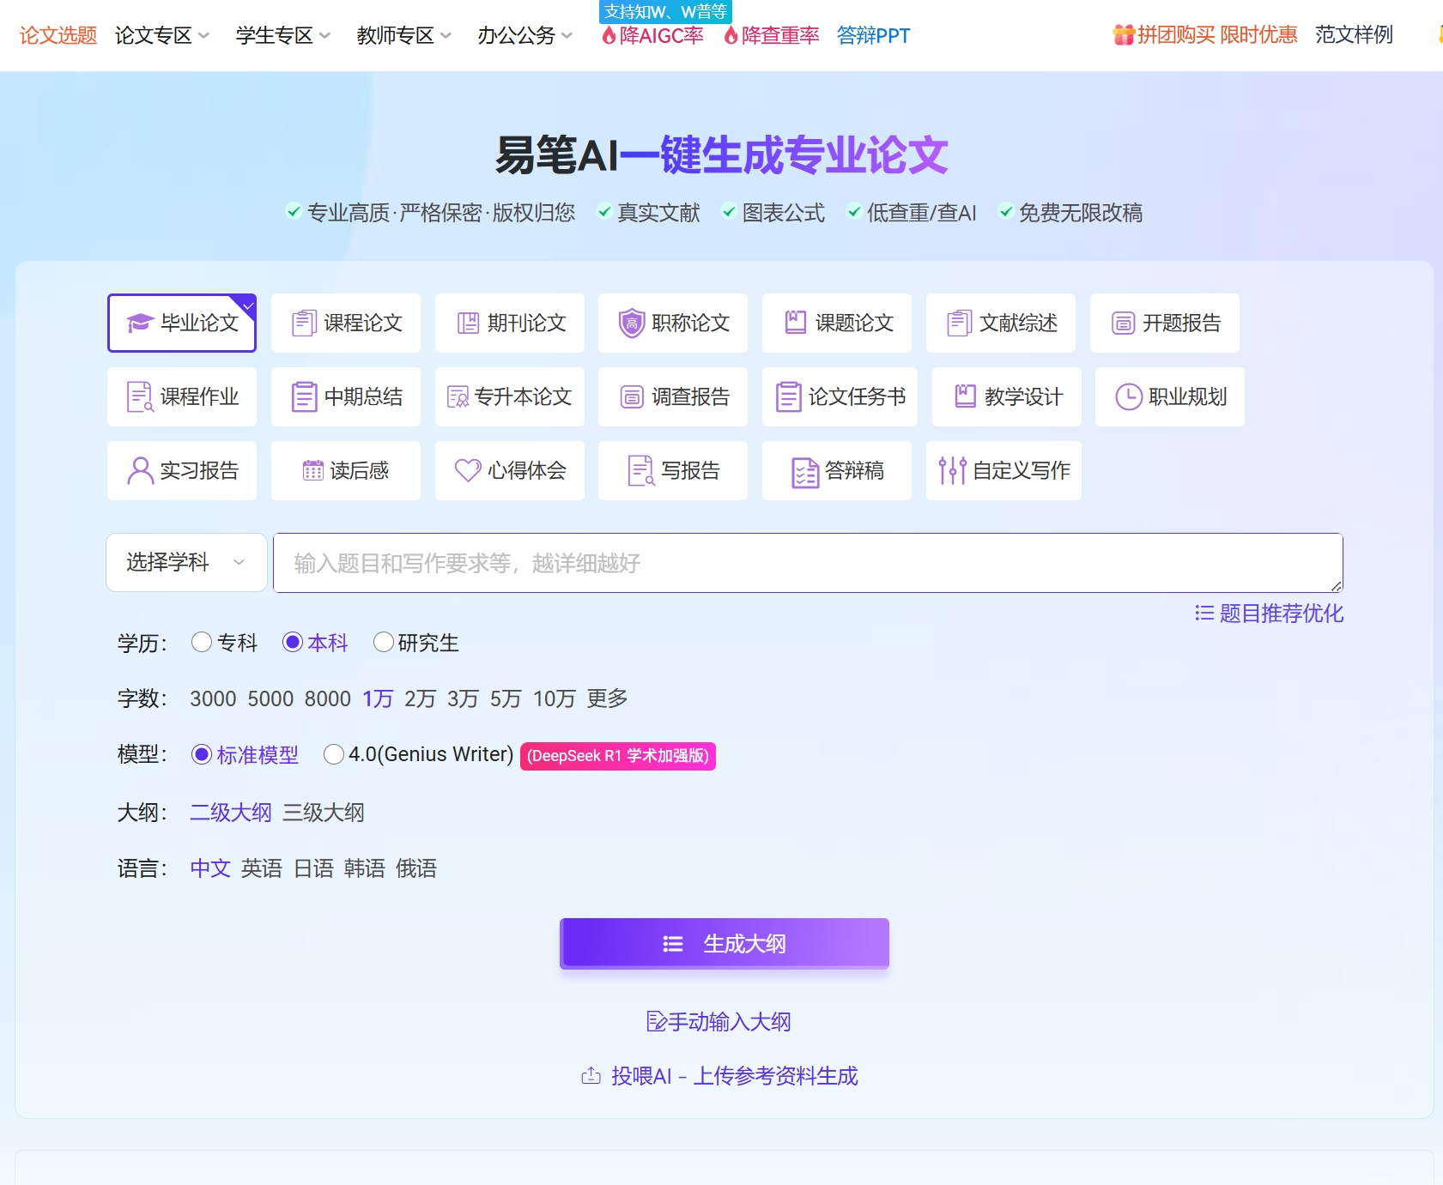Click the 投喂AI upload icon
1443x1185 pixels.
(591, 1075)
